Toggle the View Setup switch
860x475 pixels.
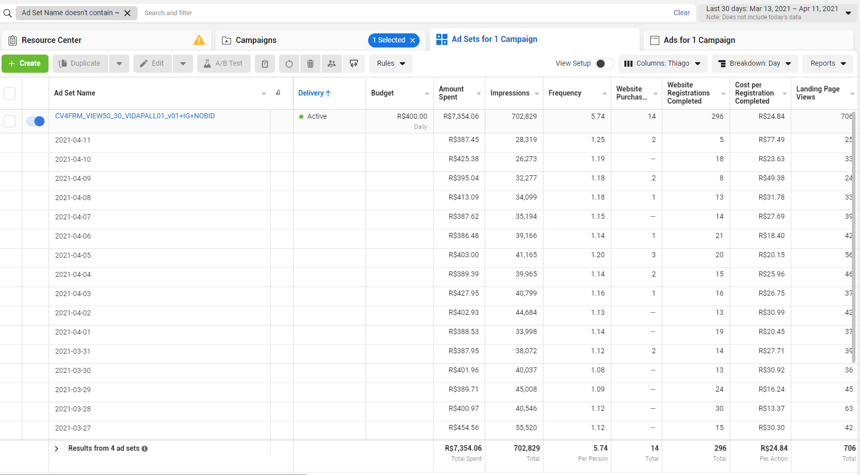click(604, 64)
